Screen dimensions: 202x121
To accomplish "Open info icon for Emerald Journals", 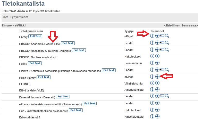I will coord(152,96).
